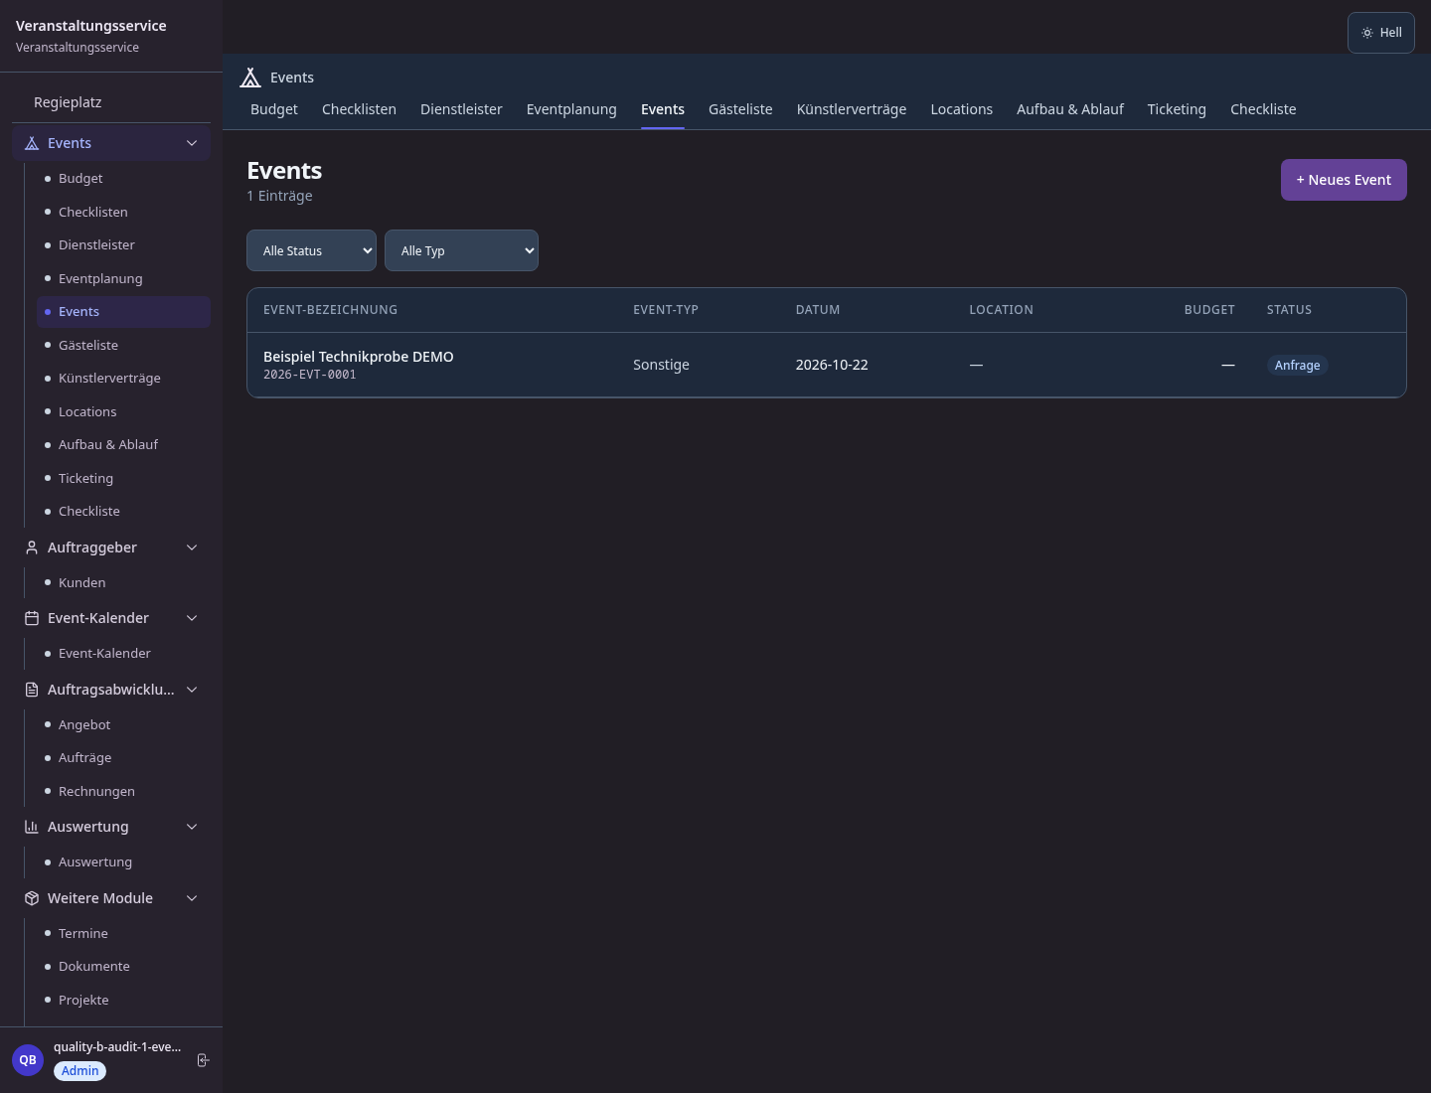Create a new event with Neues Event button
The width and height of the screenshot is (1431, 1093).
(x=1344, y=180)
